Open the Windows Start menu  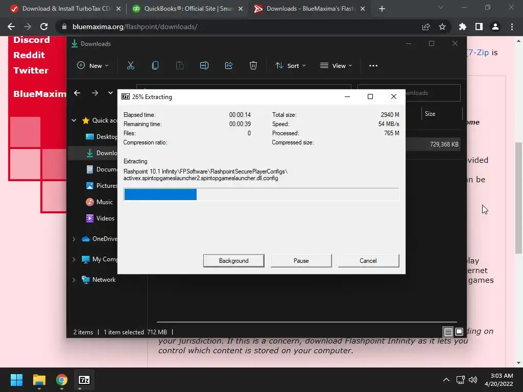[x=16, y=380]
